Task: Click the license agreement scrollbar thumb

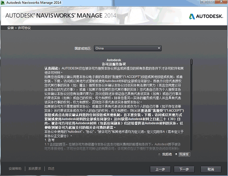Action: click(192, 61)
